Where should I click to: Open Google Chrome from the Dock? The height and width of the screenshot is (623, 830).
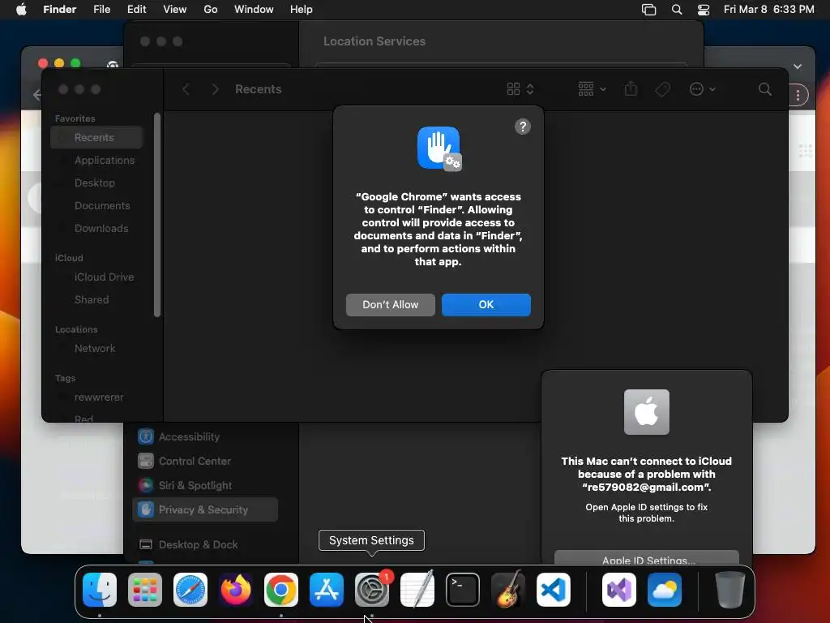pyautogui.click(x=281, y=590)
